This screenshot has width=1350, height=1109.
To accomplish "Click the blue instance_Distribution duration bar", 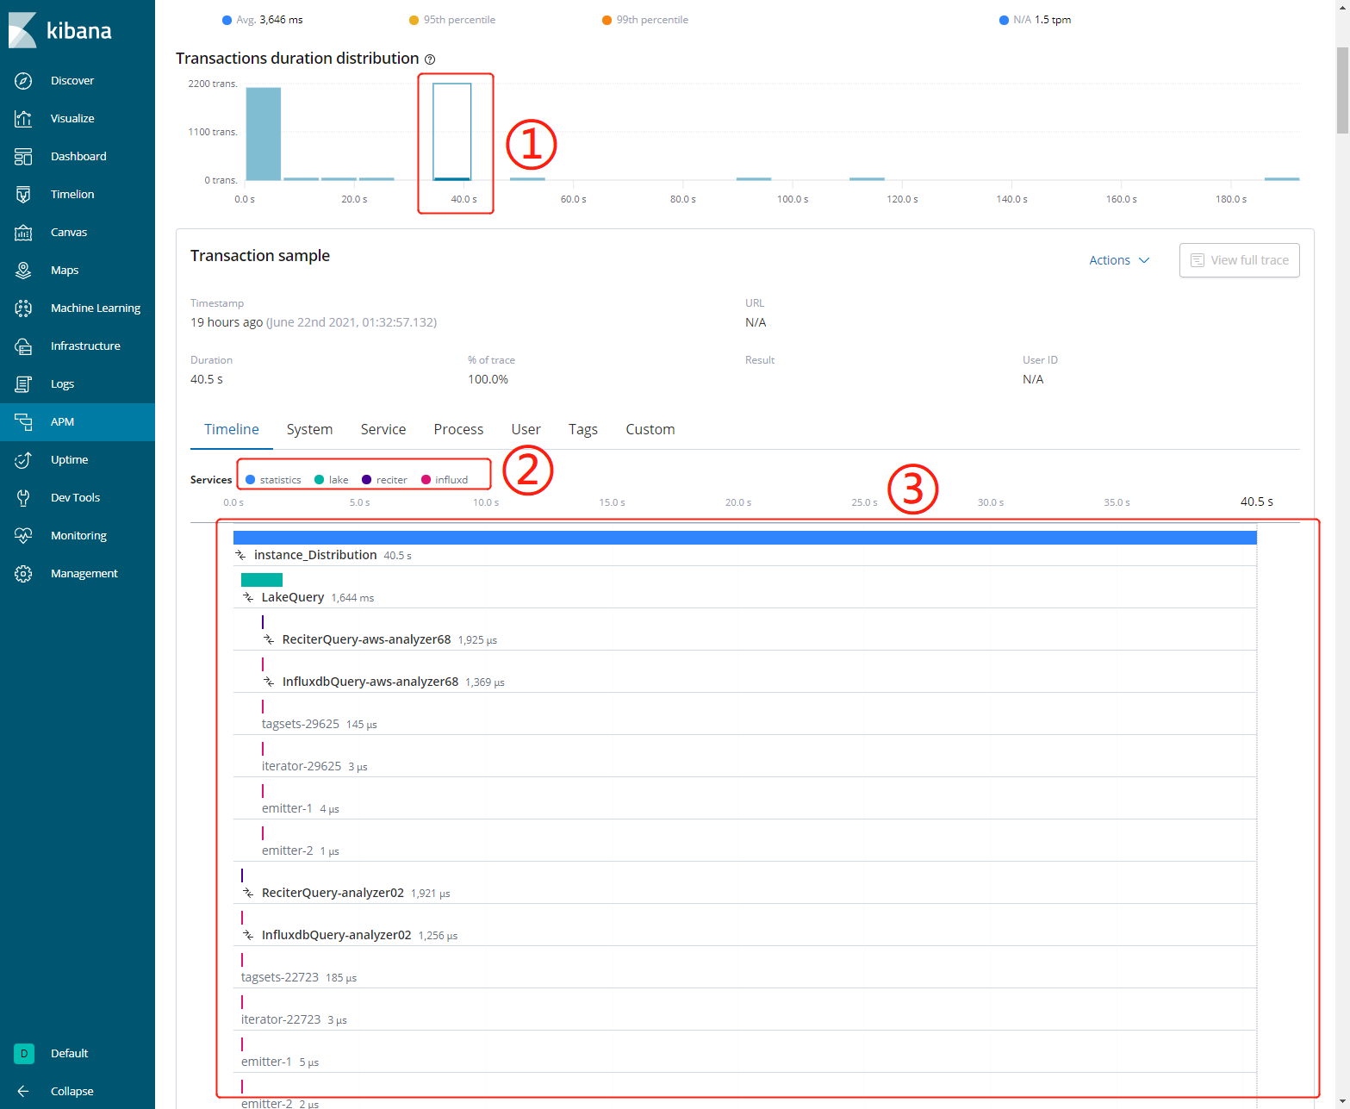I will [744, 538].
